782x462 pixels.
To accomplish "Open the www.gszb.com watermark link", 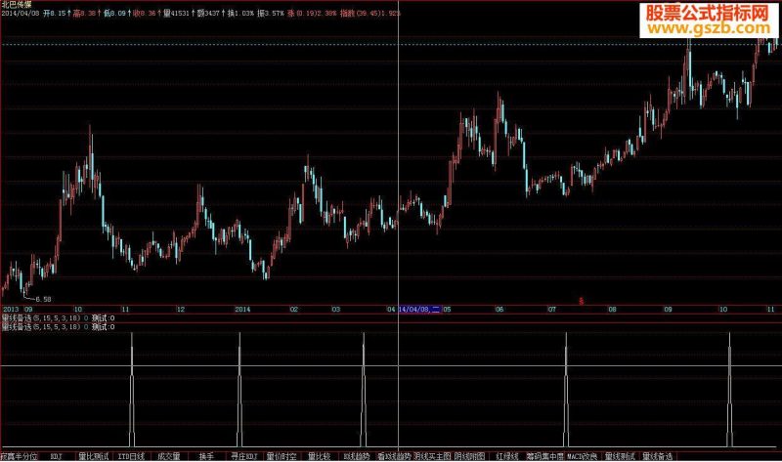I will coord(708,29).
